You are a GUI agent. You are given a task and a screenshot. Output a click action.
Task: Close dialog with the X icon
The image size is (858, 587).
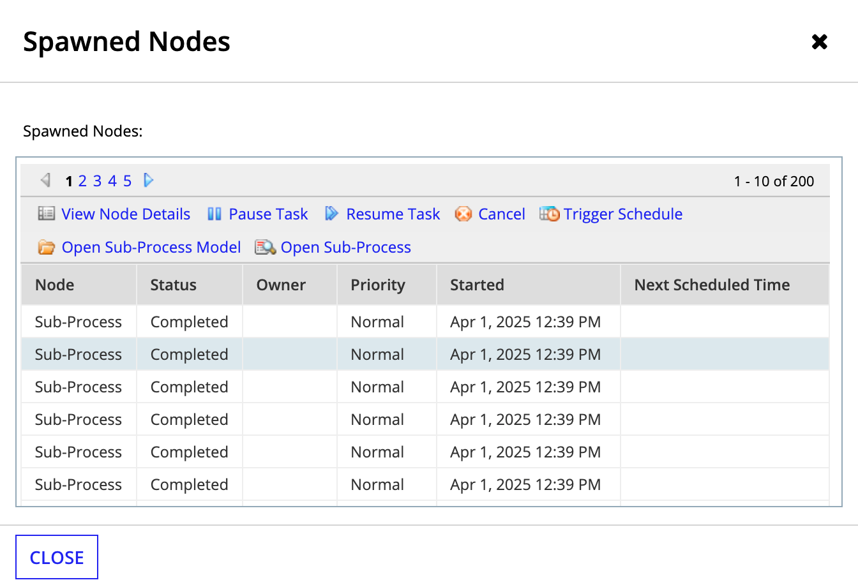click(820, 41)
